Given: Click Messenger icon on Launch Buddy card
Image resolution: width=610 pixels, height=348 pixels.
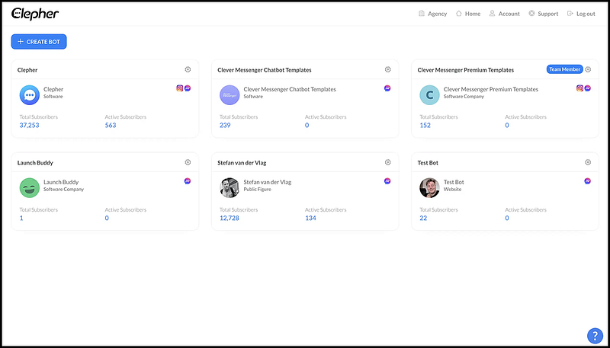Looking at the screenshot, I should click(188, 181).
